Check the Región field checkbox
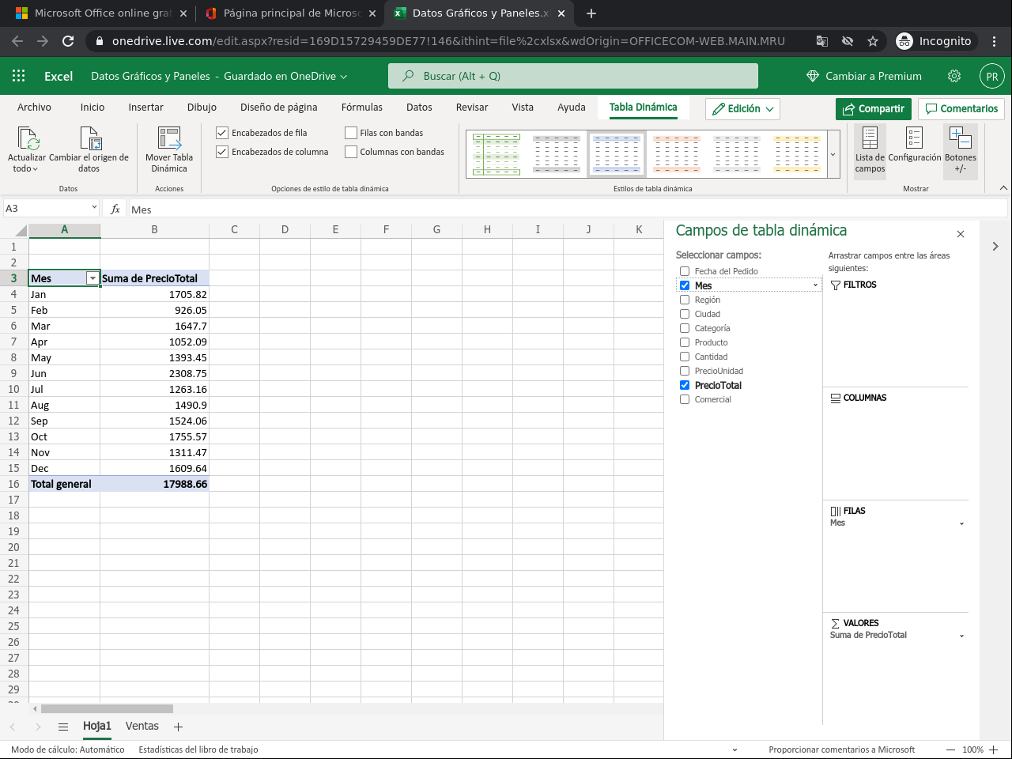 [x=685, y=300]
